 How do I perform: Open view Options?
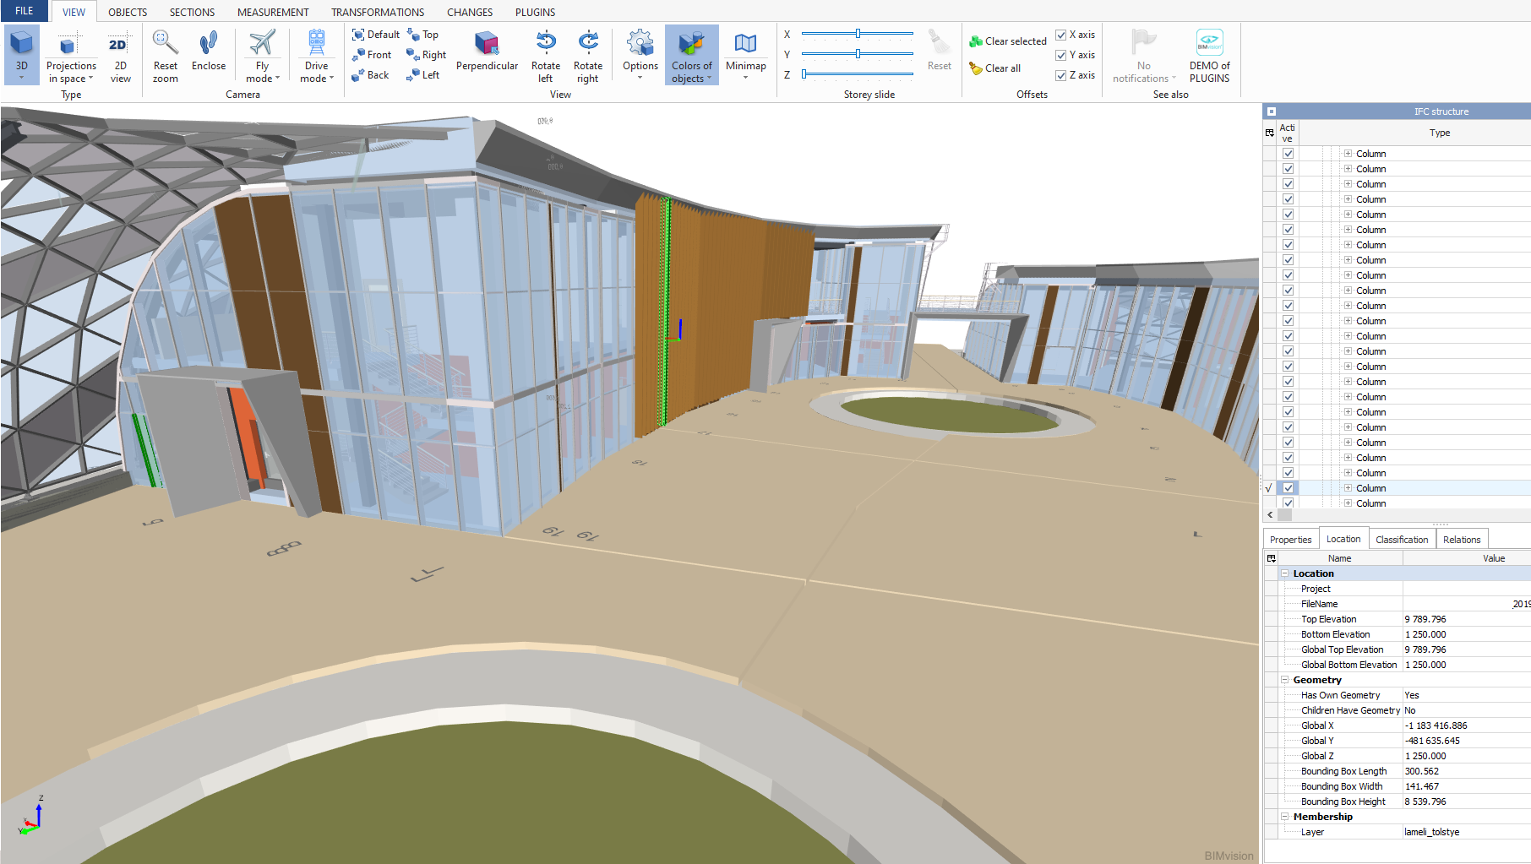click(640, 55)
